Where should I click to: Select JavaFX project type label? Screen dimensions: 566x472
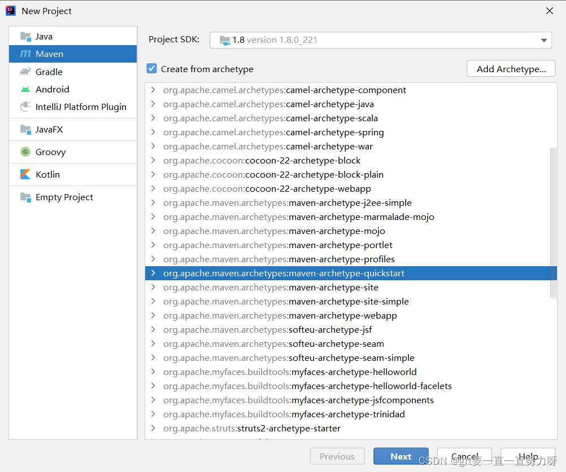click(49, 129)
